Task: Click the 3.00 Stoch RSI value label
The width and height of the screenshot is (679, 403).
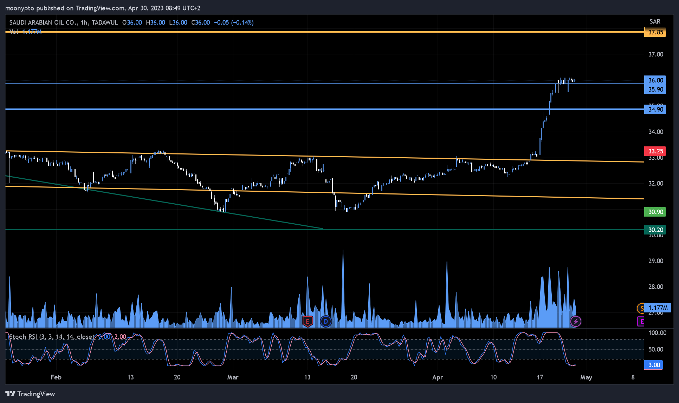Action: coord(654,365)
